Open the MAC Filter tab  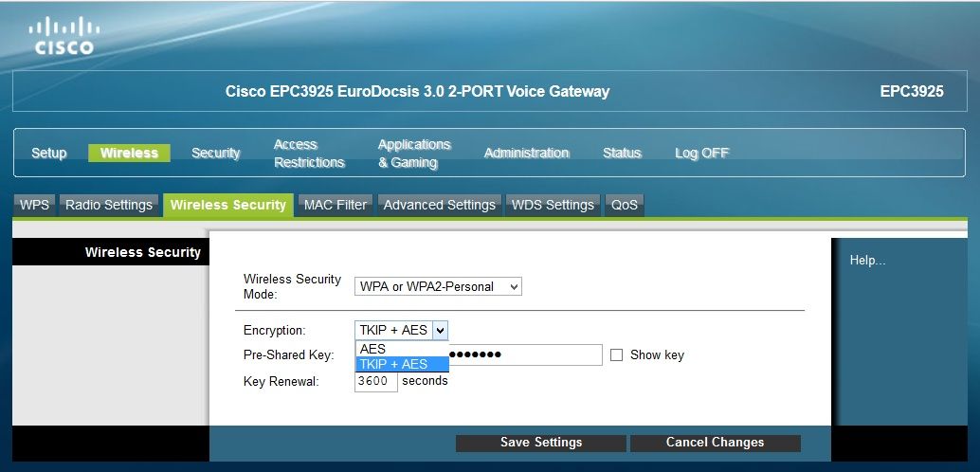[x=335, y=205]
